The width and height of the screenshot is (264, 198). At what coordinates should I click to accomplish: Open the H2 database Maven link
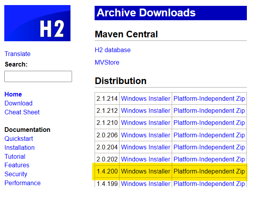[x=113, y=50]
